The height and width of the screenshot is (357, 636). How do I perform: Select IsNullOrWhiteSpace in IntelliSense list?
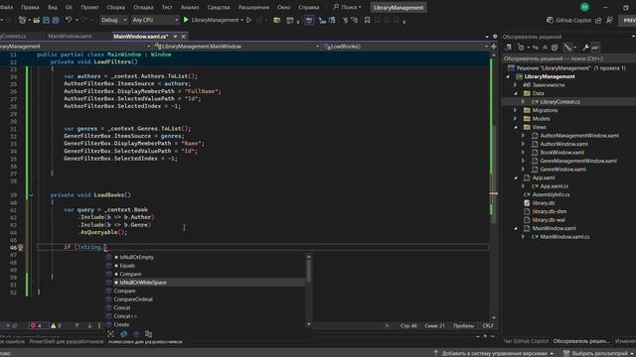(206, 282)
